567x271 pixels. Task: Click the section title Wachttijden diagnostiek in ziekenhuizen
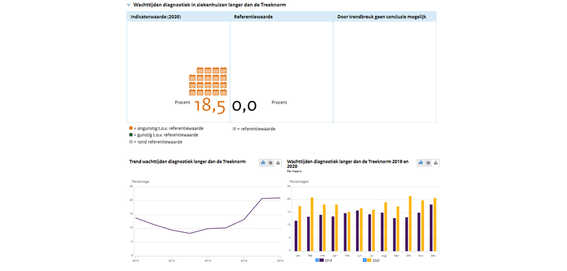point(209,5)
